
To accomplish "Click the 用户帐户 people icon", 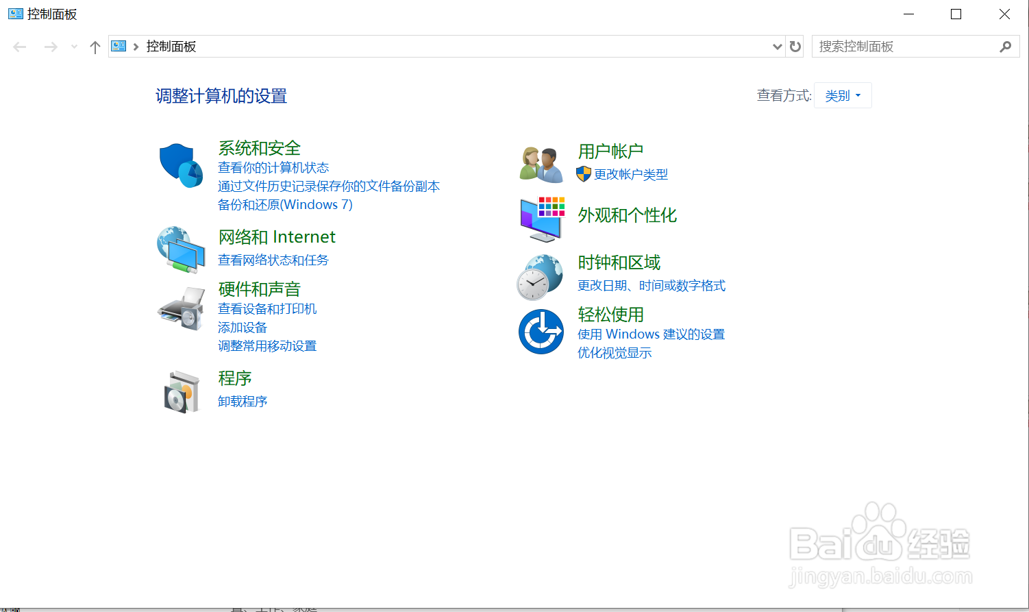I will (x=541, y=162).
